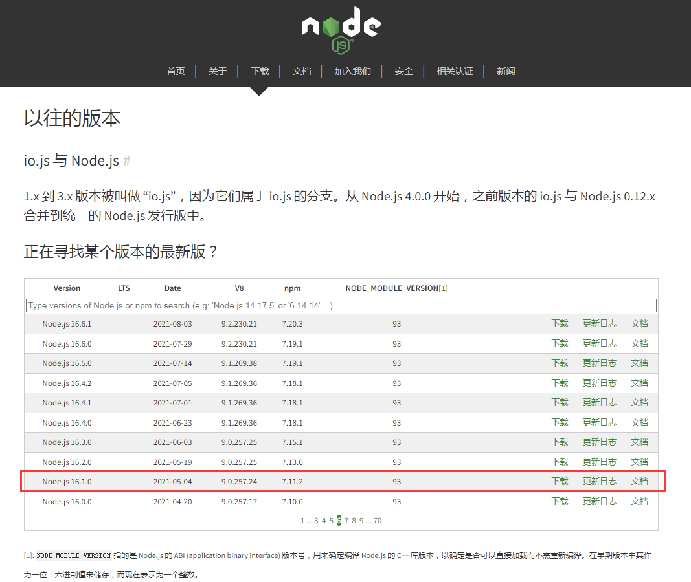This screenshot has height=582, width=691.
Task: Open 更新日志 for Node.js 16.0.0
Action: [599, 502]
